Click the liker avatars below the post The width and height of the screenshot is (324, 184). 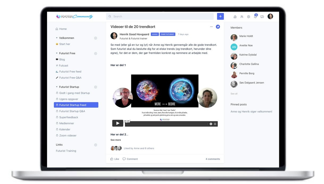coord(116,148)
